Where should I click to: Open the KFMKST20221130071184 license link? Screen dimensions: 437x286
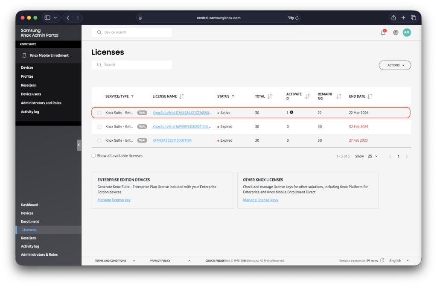point(172,140)
